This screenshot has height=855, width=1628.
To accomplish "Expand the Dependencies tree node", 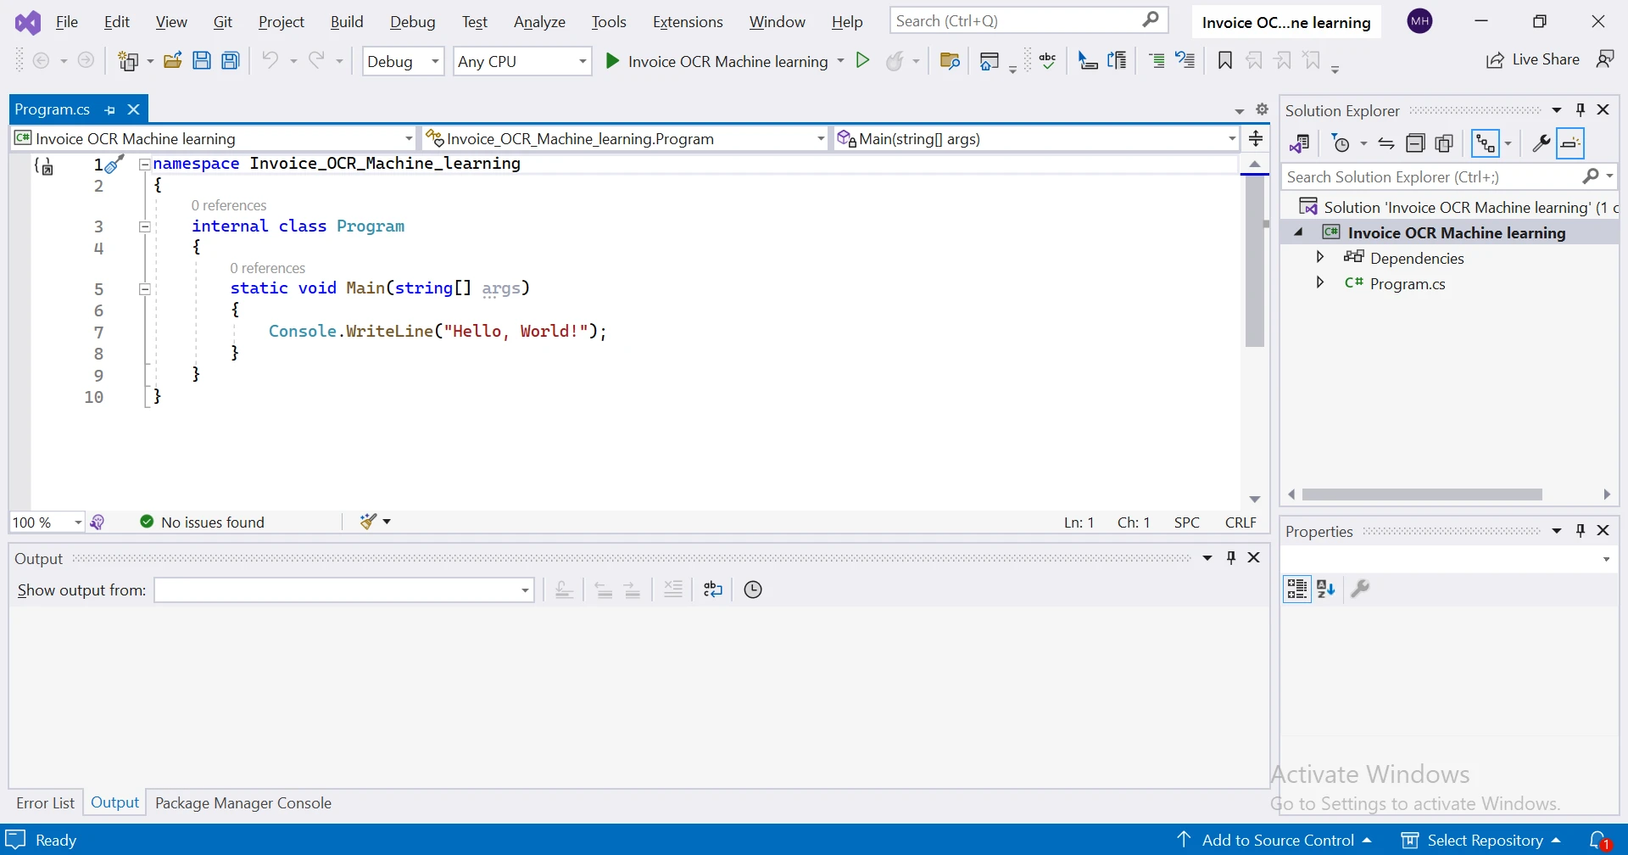I will point(1320,258).
